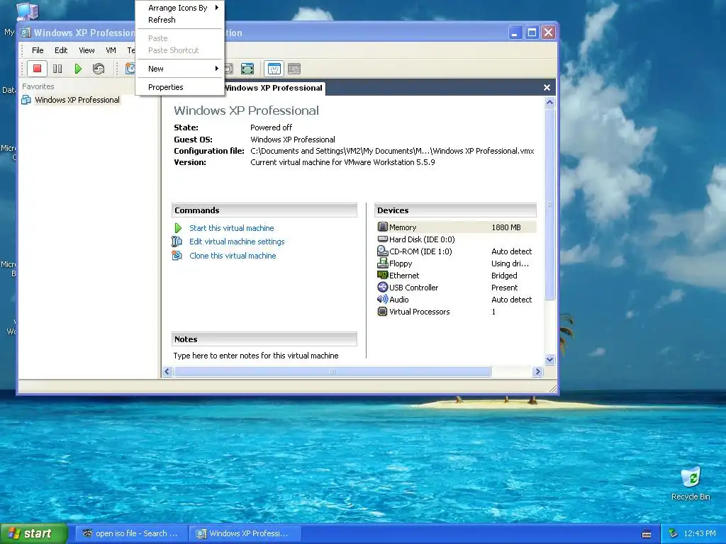Click the configuration file path text
The height and width of the screenshot is (544, 726).
pyautogui.click(x=392, y=151)
